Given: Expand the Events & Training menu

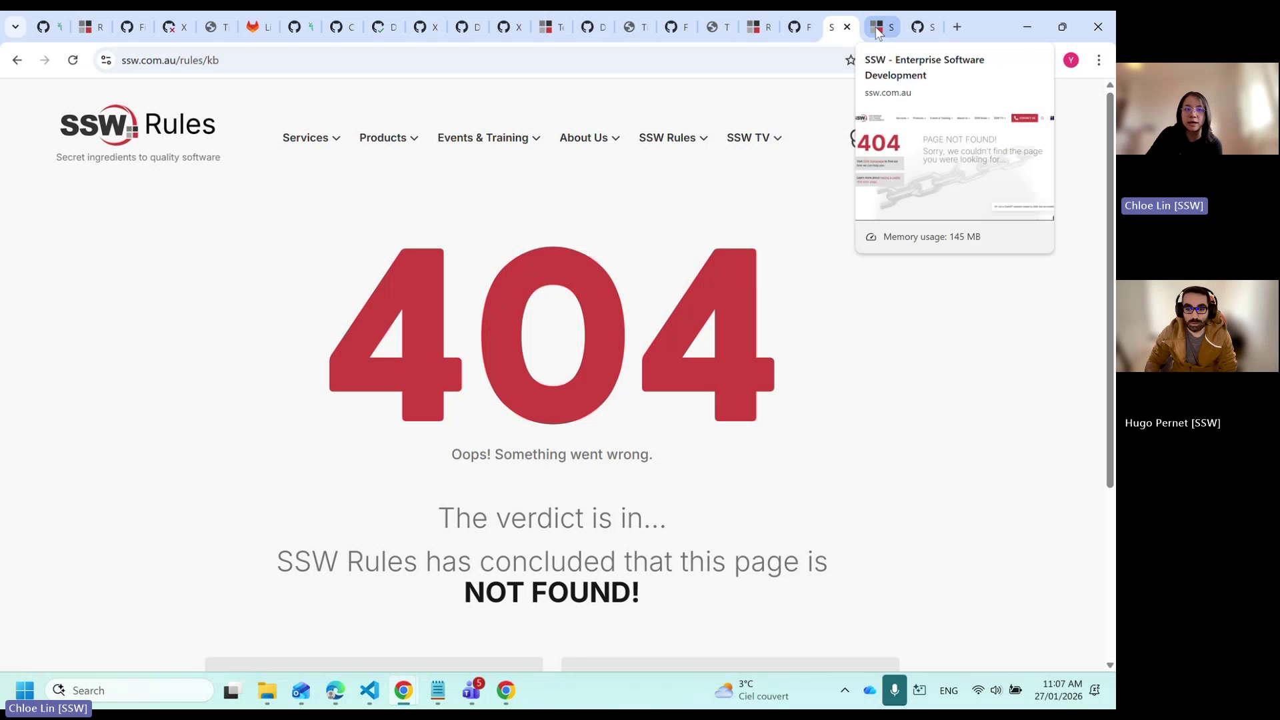Looking at the screenshot, I should [x=489, y=138].
